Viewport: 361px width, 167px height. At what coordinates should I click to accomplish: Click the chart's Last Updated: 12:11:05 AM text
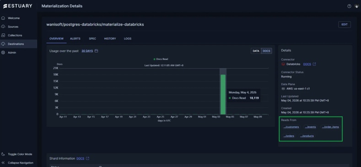[x=164, y=65]
